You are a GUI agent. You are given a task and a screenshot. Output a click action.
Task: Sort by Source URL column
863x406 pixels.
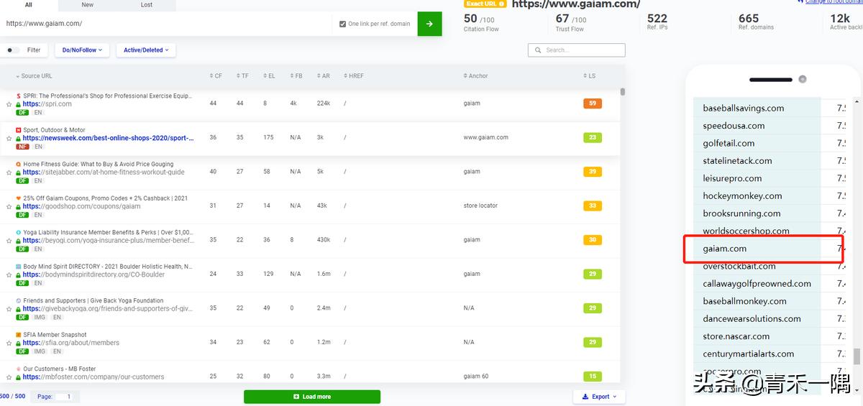pos(34,76)
